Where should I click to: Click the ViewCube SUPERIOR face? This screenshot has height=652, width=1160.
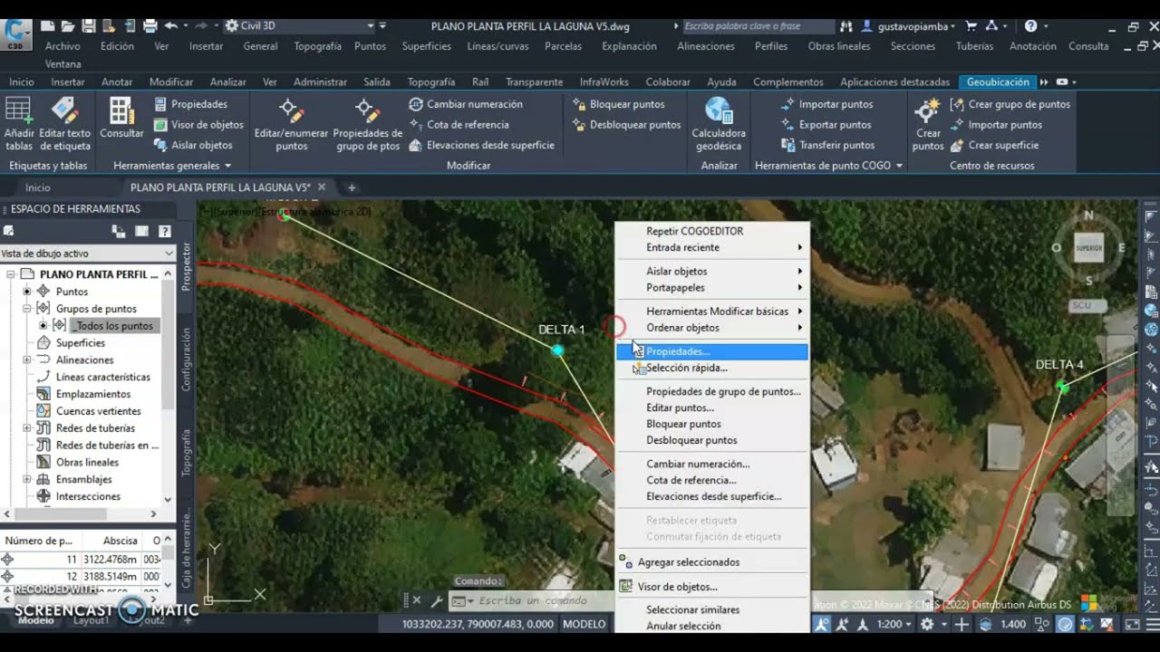coord(1088,247)
